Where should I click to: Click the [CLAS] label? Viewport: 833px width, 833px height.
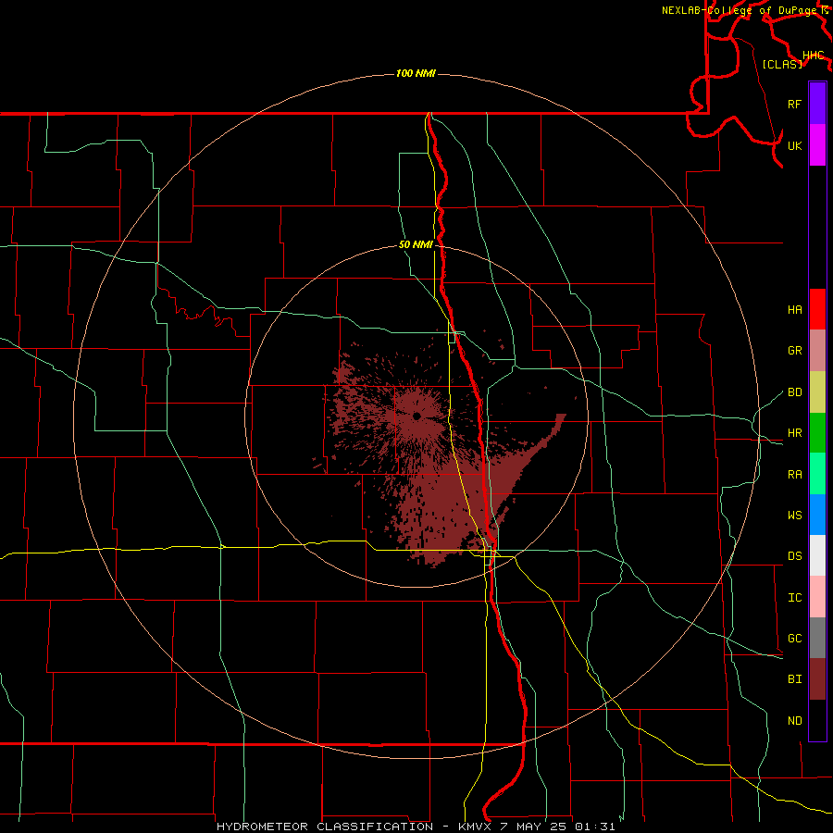[782, 65]
